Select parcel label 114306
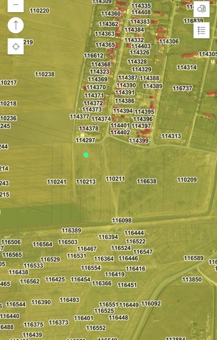This screenshot has height=340, width=217. pos(169,41)
